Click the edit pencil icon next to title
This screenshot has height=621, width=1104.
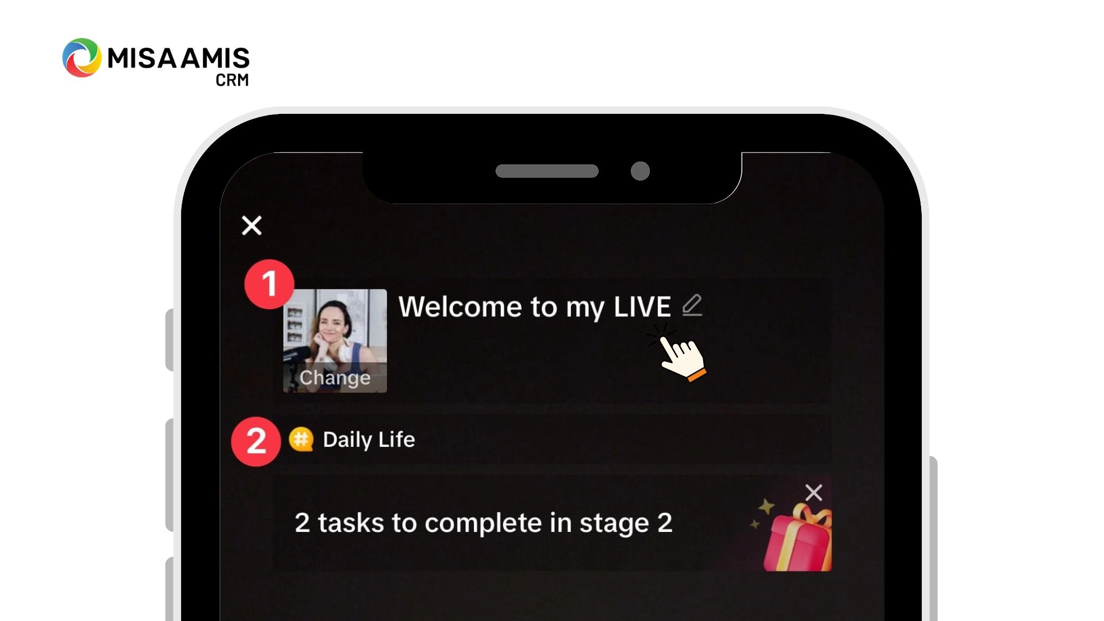click(x=692, y=305)
